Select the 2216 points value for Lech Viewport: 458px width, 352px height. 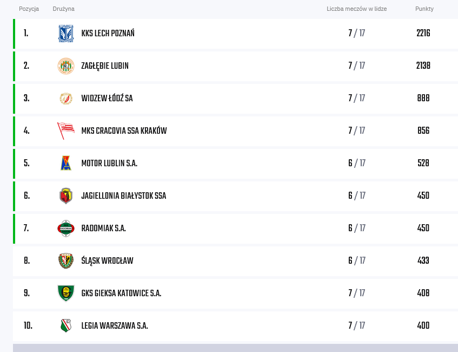click(x=423, y=34)
